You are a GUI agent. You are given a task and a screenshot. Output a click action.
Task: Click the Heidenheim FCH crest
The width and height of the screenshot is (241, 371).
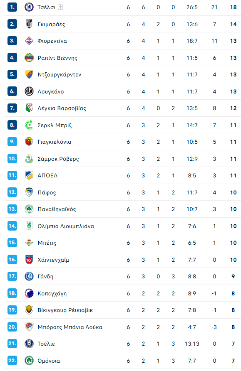[x=29, y=260]
